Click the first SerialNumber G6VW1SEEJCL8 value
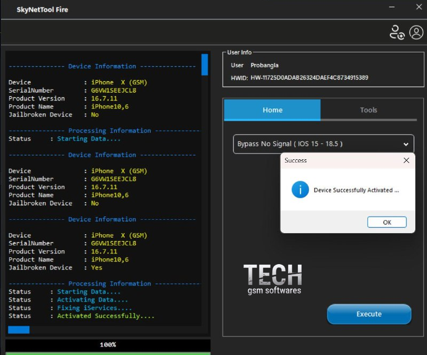Screen dimensions: 427x355 click(x=114, y=90)
